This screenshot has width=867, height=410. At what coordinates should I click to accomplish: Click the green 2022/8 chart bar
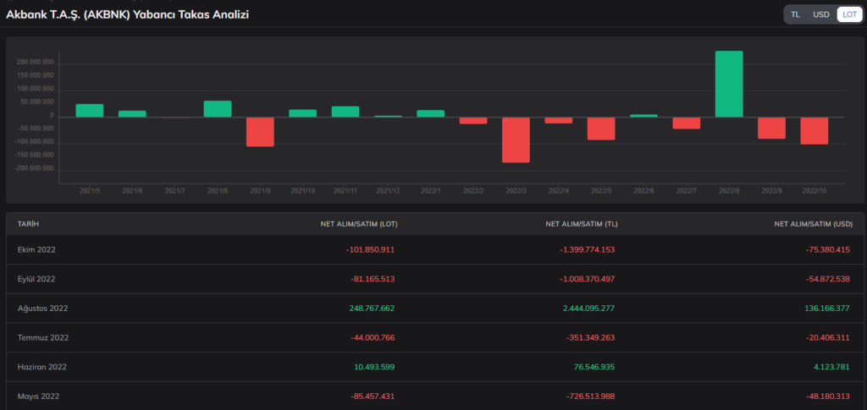click(729, 84)
